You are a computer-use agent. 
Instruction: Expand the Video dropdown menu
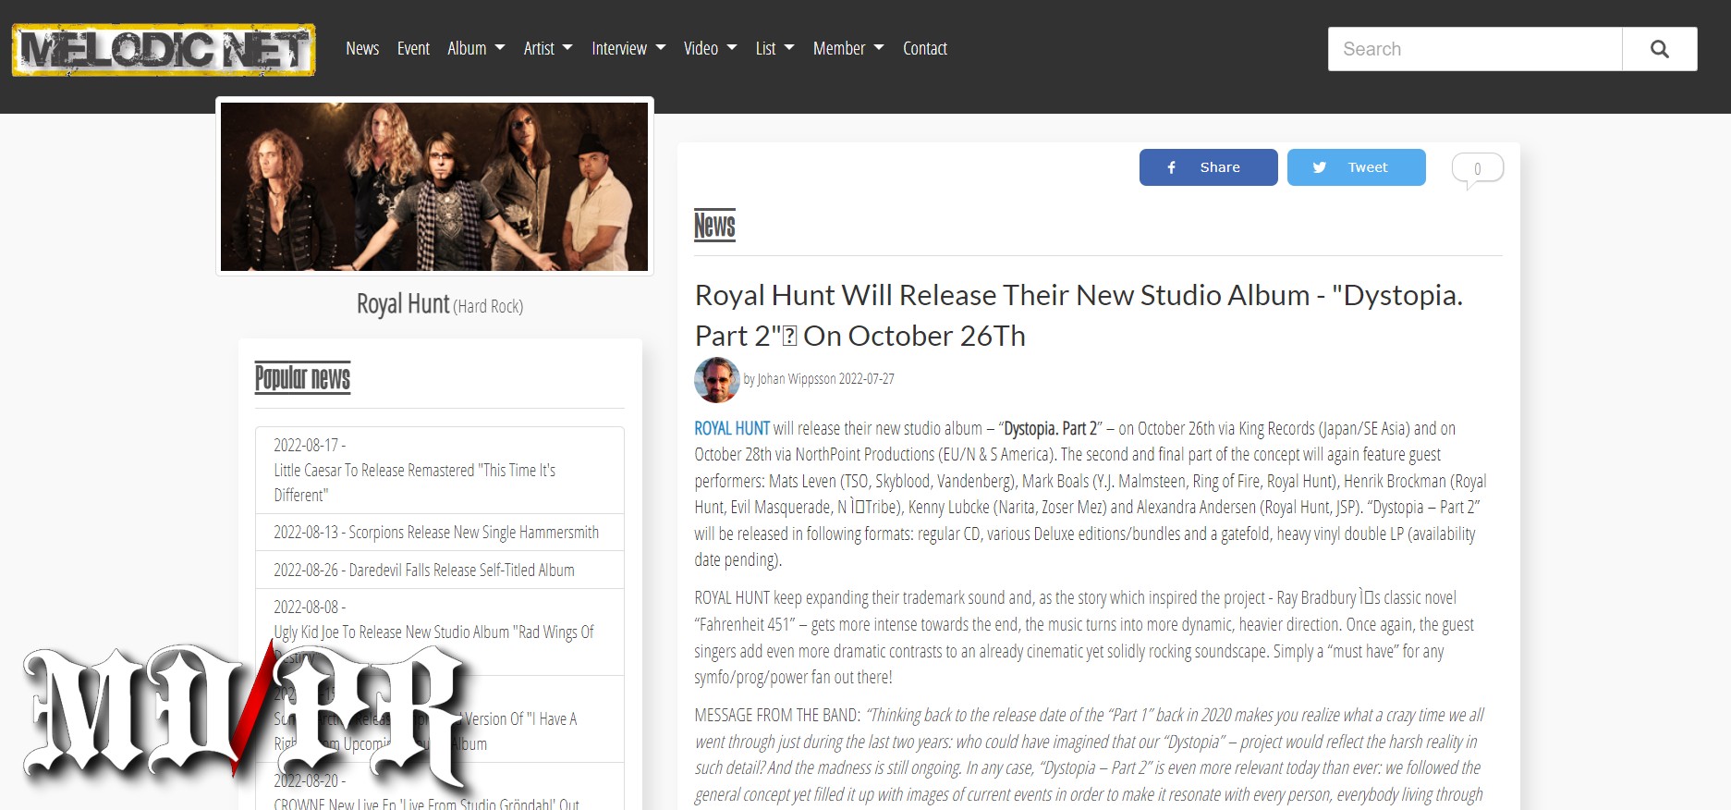(710, 48)
